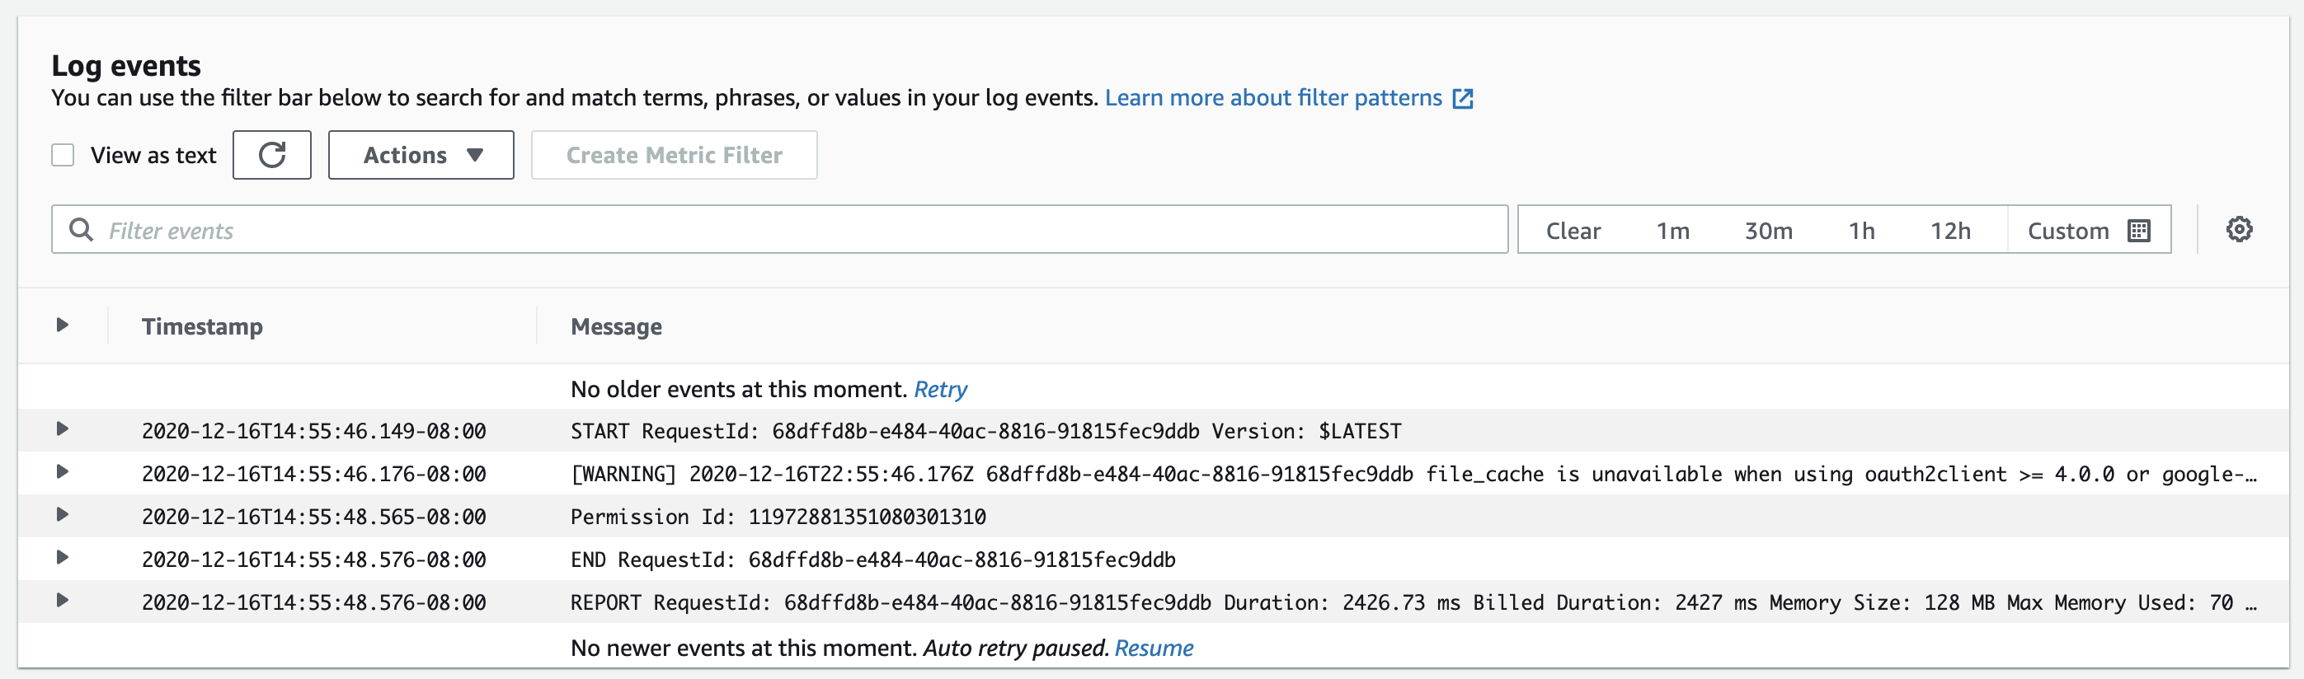Click the Custom time range calendar icon
The height and width of the screenshot is (679, 2304).
point(2138,231)
